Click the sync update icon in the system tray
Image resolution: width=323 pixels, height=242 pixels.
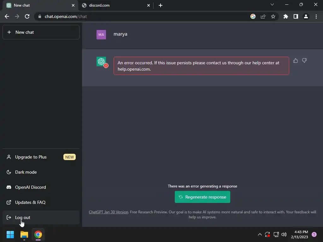267,234
